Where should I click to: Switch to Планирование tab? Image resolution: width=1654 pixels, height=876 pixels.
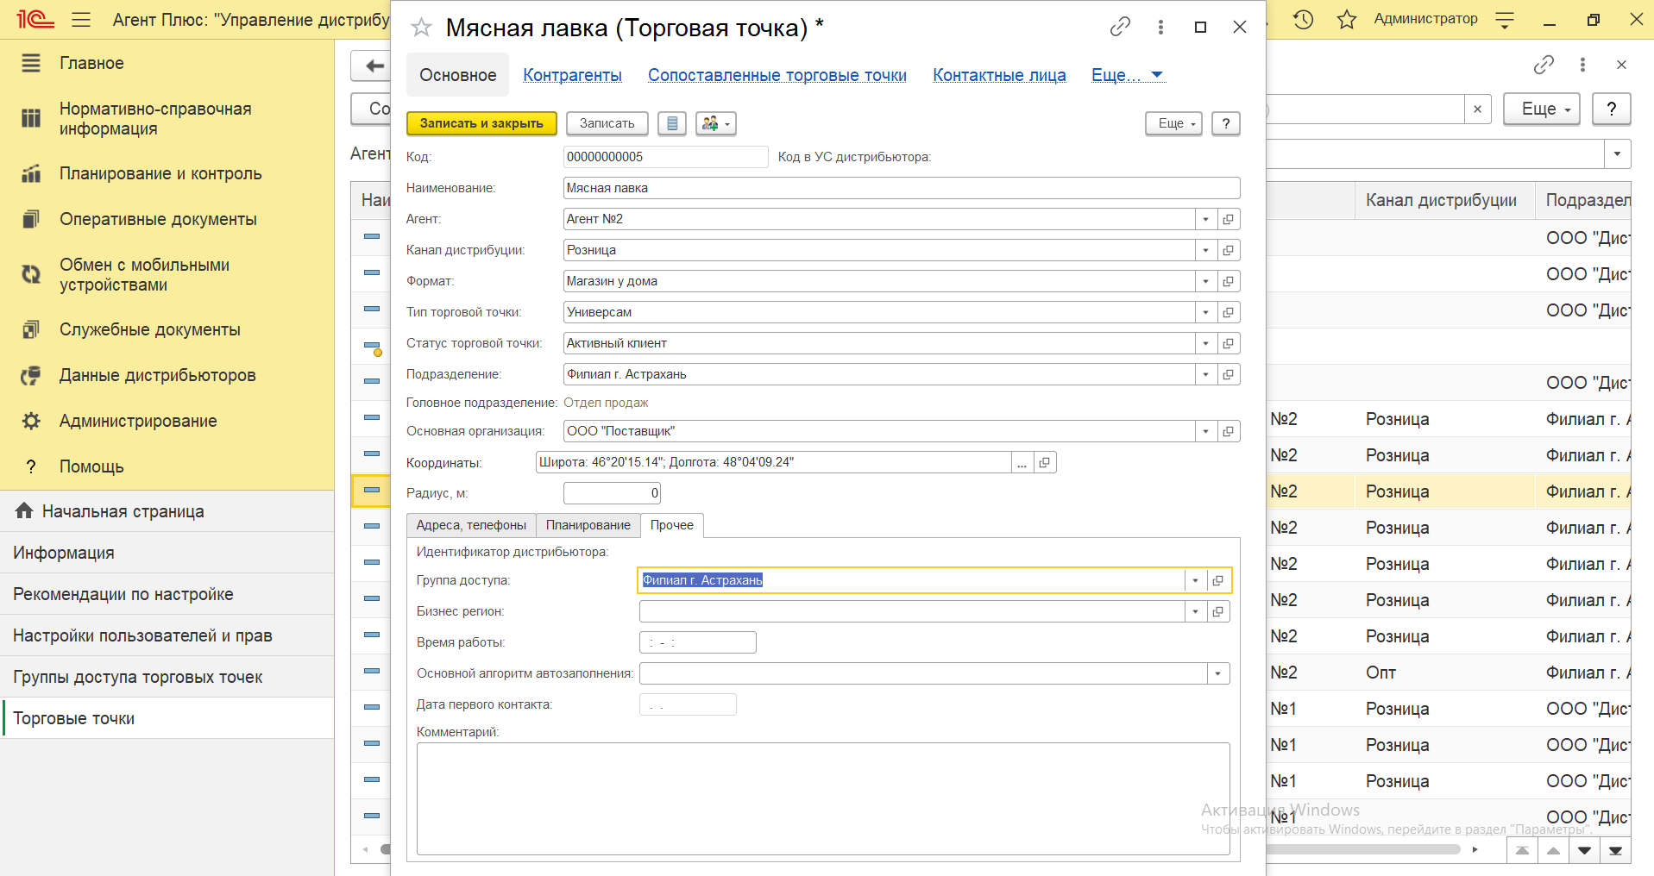588,525
